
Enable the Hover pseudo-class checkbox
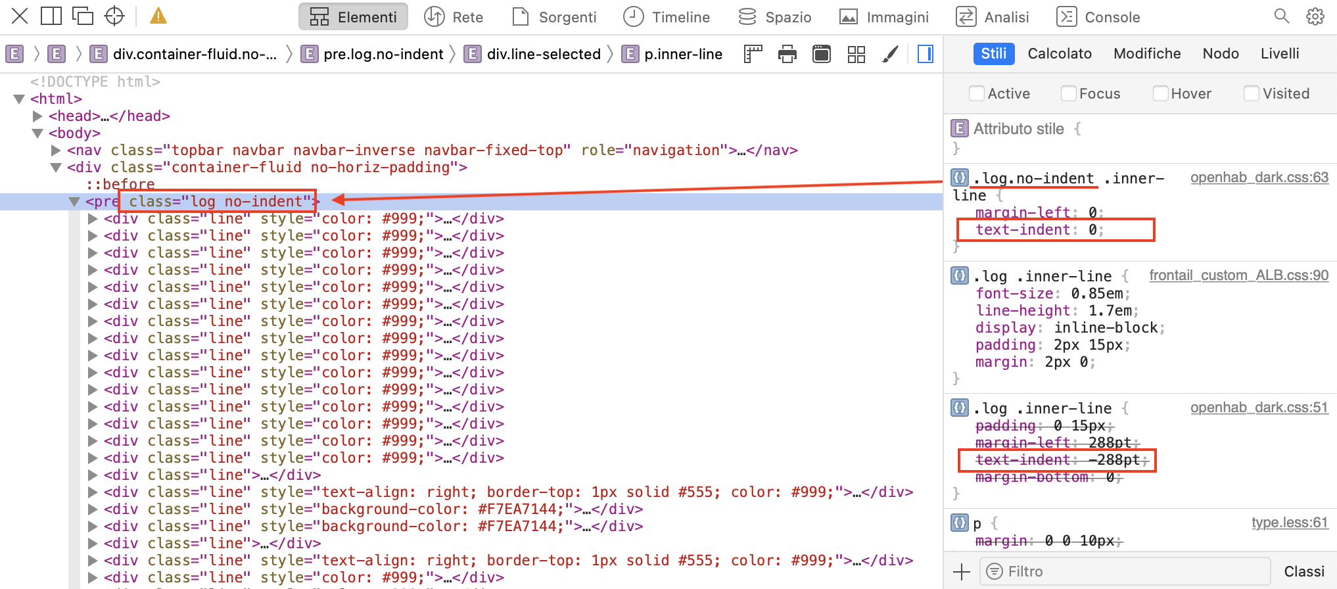tap(1160, 93)
